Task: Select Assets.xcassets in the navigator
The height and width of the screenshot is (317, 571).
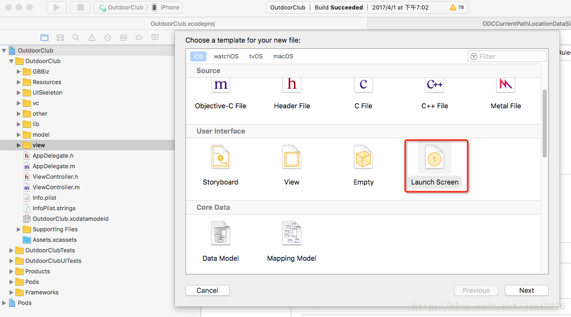Action: point(55,240)
